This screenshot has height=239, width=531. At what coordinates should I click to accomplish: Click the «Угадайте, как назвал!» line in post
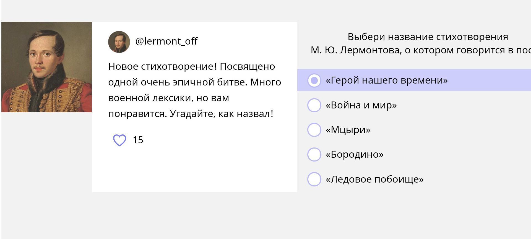221,114
